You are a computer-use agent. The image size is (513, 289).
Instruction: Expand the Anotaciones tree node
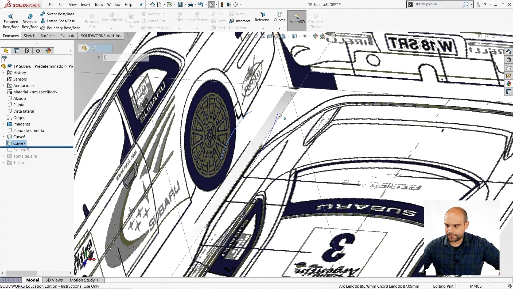pyautogui.click(x=3, y=86)
